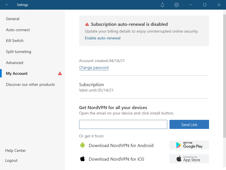This screenshot has height=170, width=226.
Task: Minimize the NordVPN window
Action: 191,5
